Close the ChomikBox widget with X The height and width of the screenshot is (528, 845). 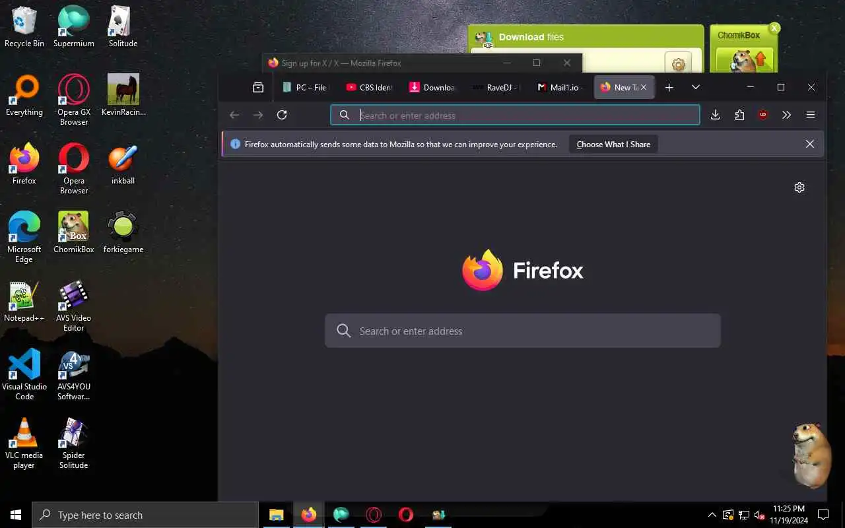(x=774, y=28)
